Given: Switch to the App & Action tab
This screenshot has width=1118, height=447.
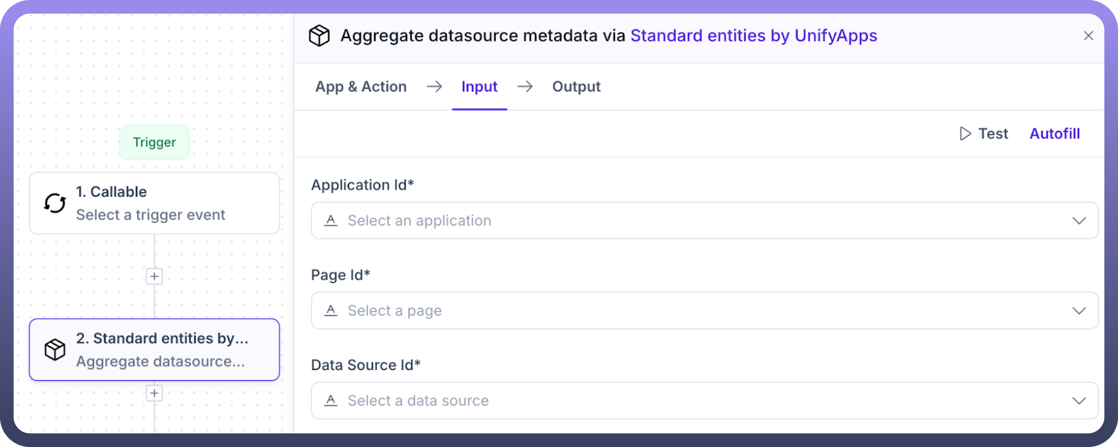Looking at the screenshot, I should tap(361, 87).
